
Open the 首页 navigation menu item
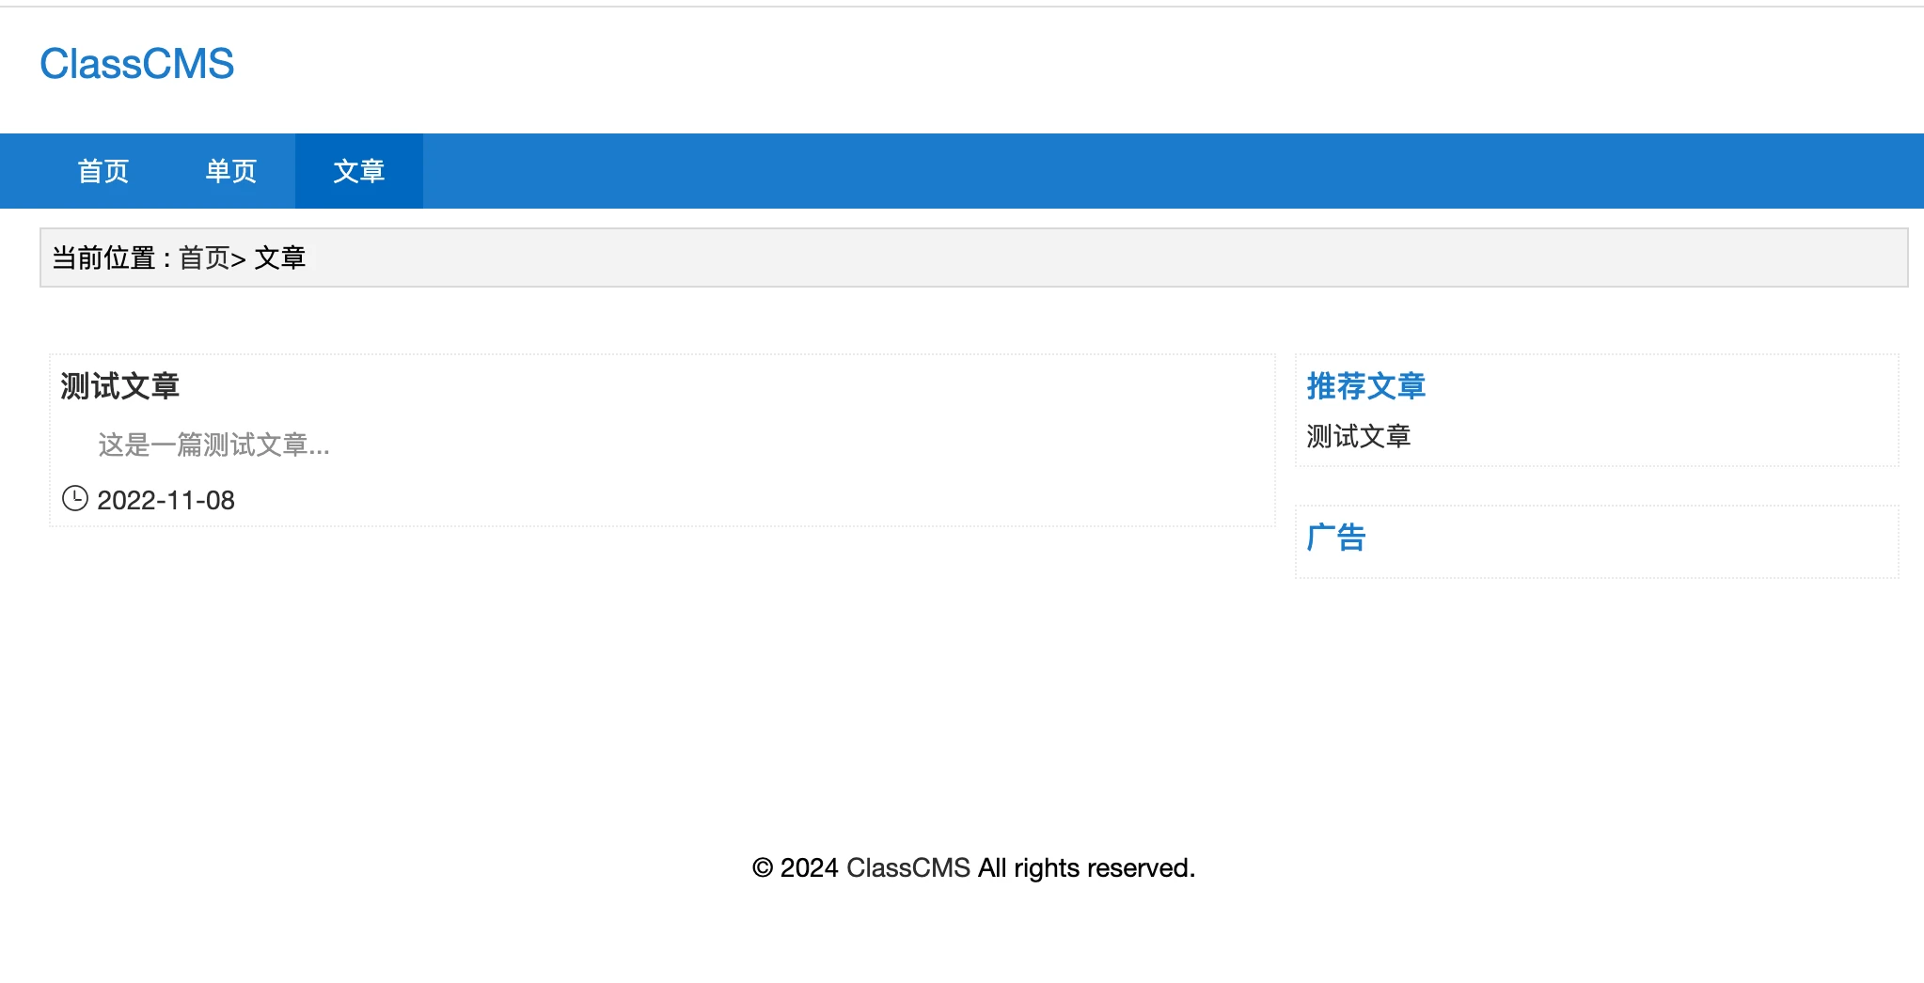coord(103,171)
